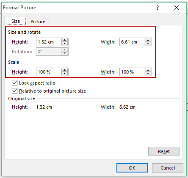Decrease Scale Height percentage with down arrow
The height and width of the screenshot is (178, 188).
(64, 74)
